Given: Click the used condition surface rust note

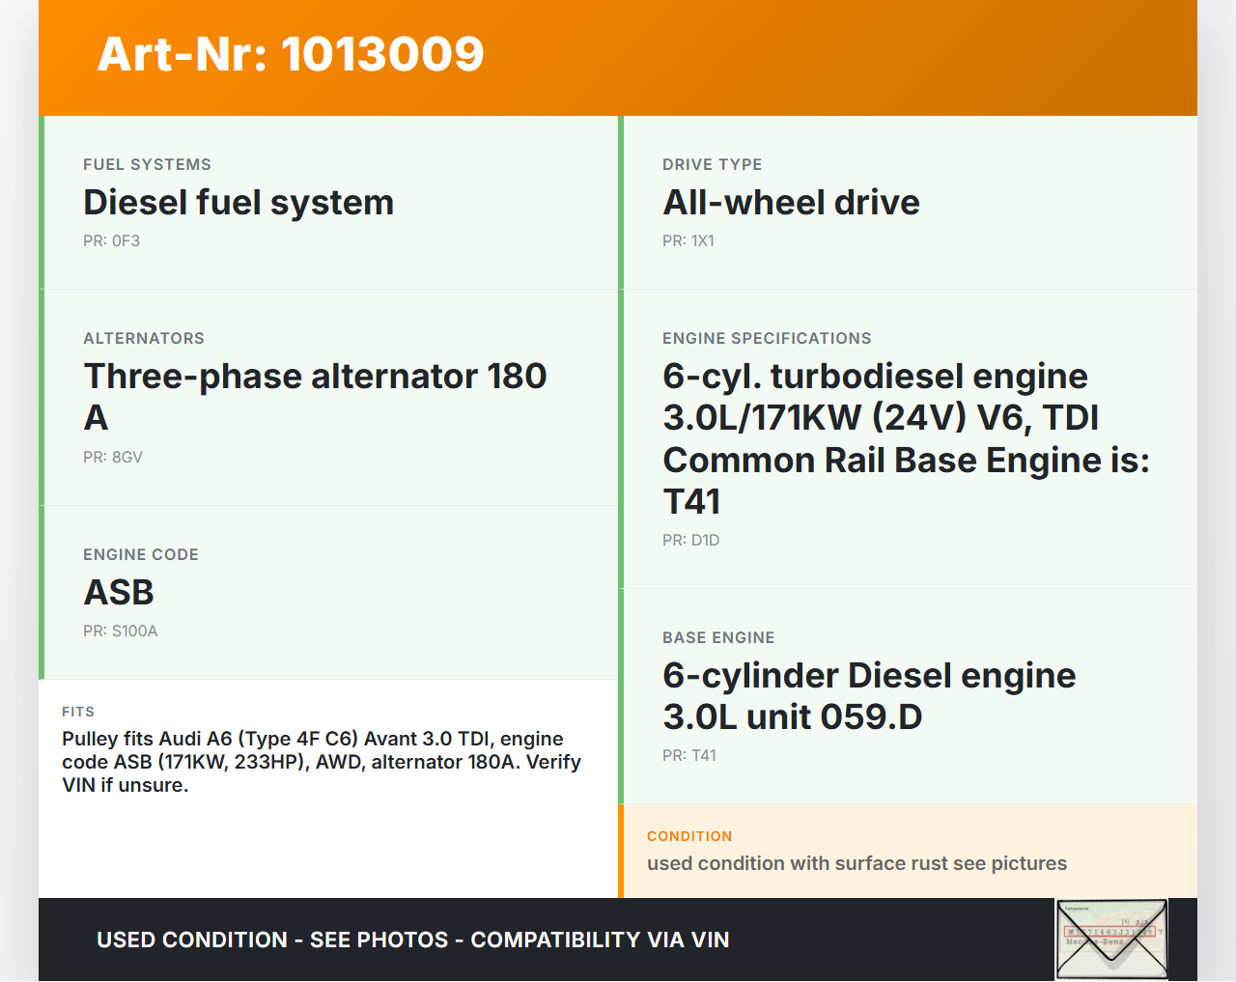Looking at the screenshot, I should tap(857, 864).
